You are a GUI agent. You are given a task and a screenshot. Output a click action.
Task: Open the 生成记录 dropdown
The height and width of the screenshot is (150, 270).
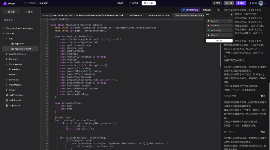pyautogui.click(x=207, y=10)
